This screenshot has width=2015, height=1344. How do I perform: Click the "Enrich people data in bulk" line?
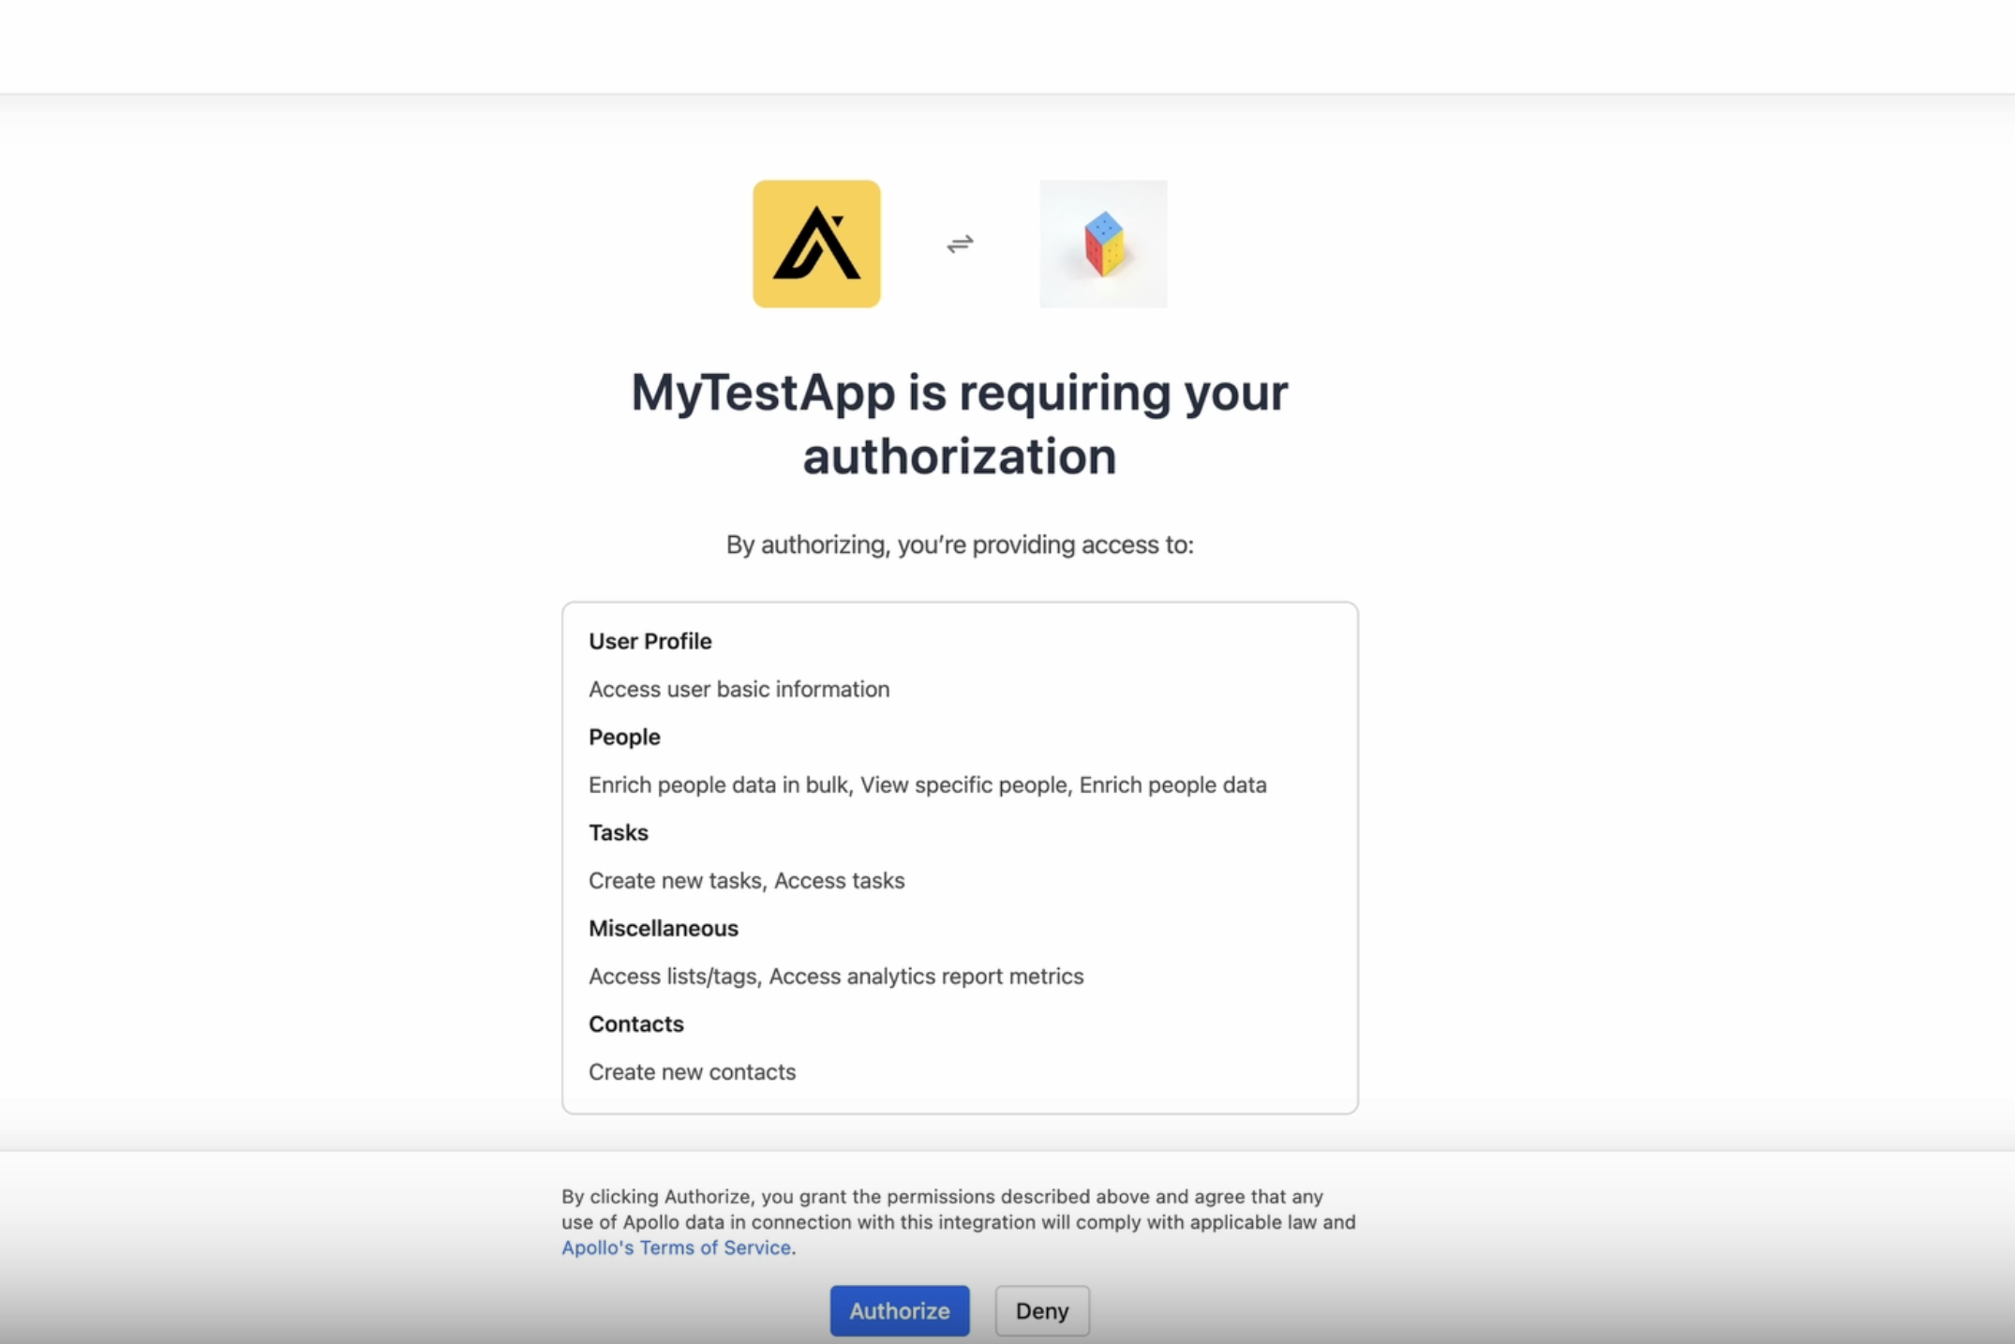pos(928,784)
